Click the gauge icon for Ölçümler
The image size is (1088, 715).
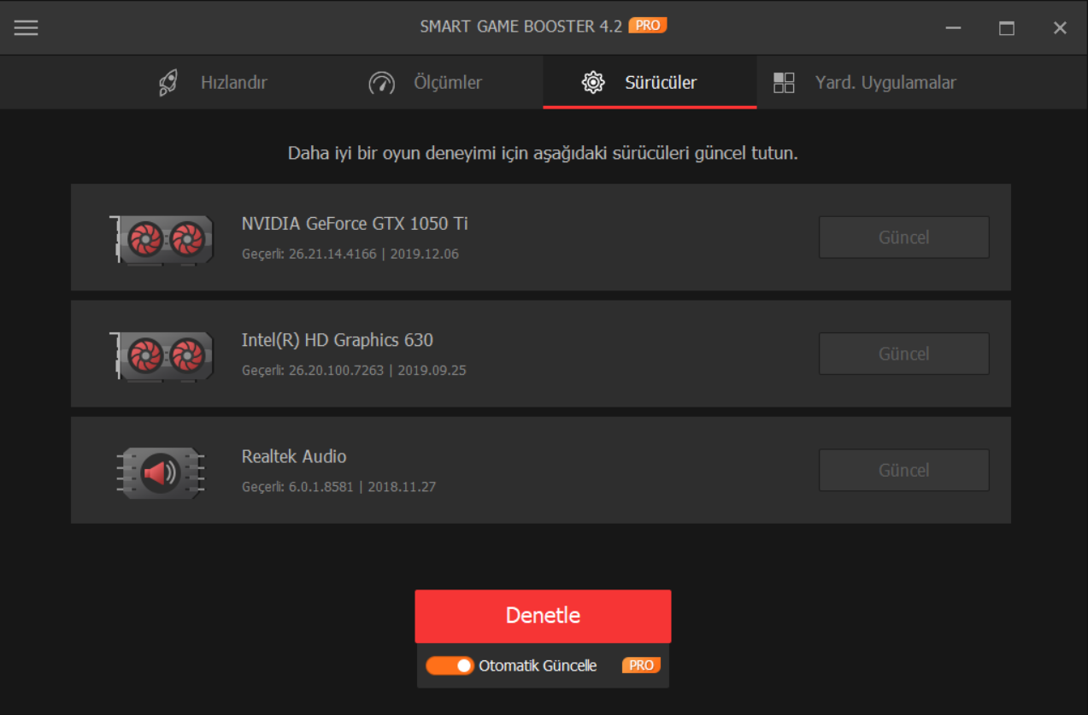(x=382, y=83)
